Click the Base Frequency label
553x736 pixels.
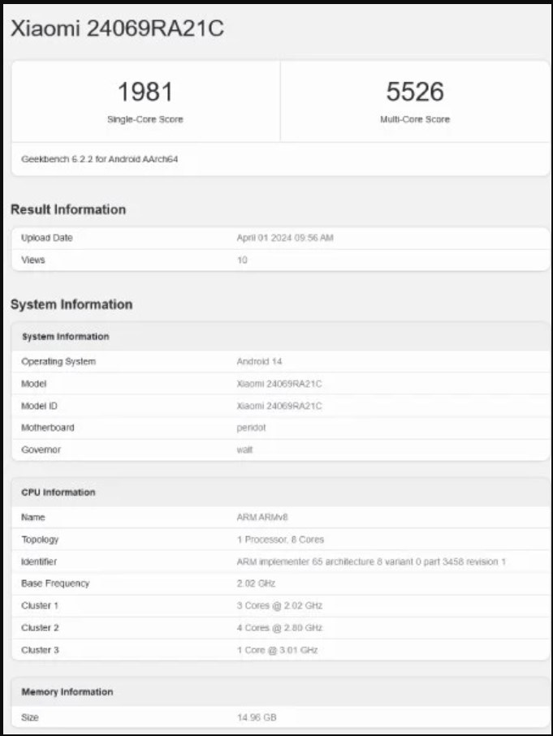tap(55, 583)
